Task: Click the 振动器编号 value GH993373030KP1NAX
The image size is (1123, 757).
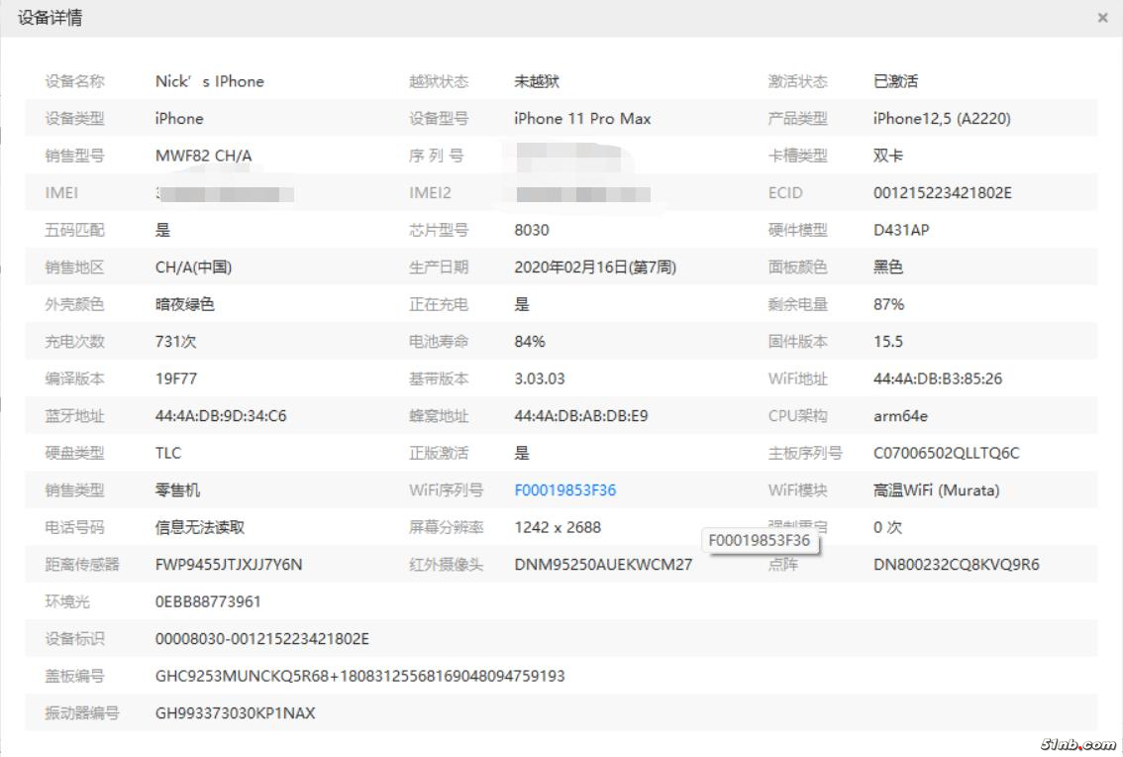Action: point(236,713)
